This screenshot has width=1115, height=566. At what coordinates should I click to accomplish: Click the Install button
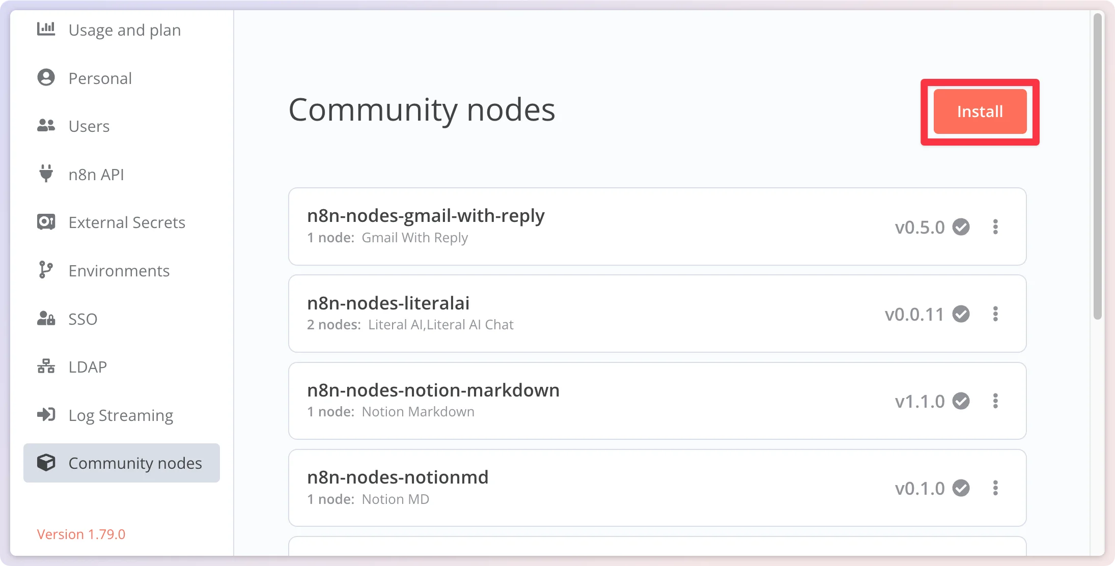[x=979, y=111]
